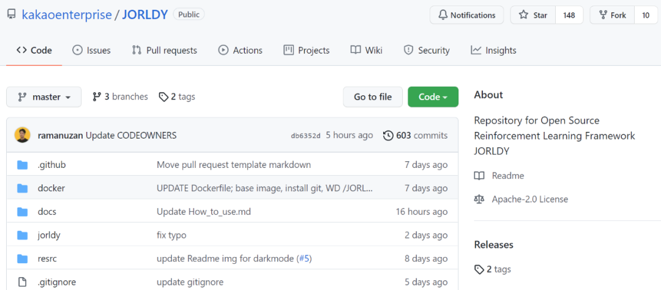This screenshot has height=290, width=661.
Task: Click the fork count 10
Action: 646,15
